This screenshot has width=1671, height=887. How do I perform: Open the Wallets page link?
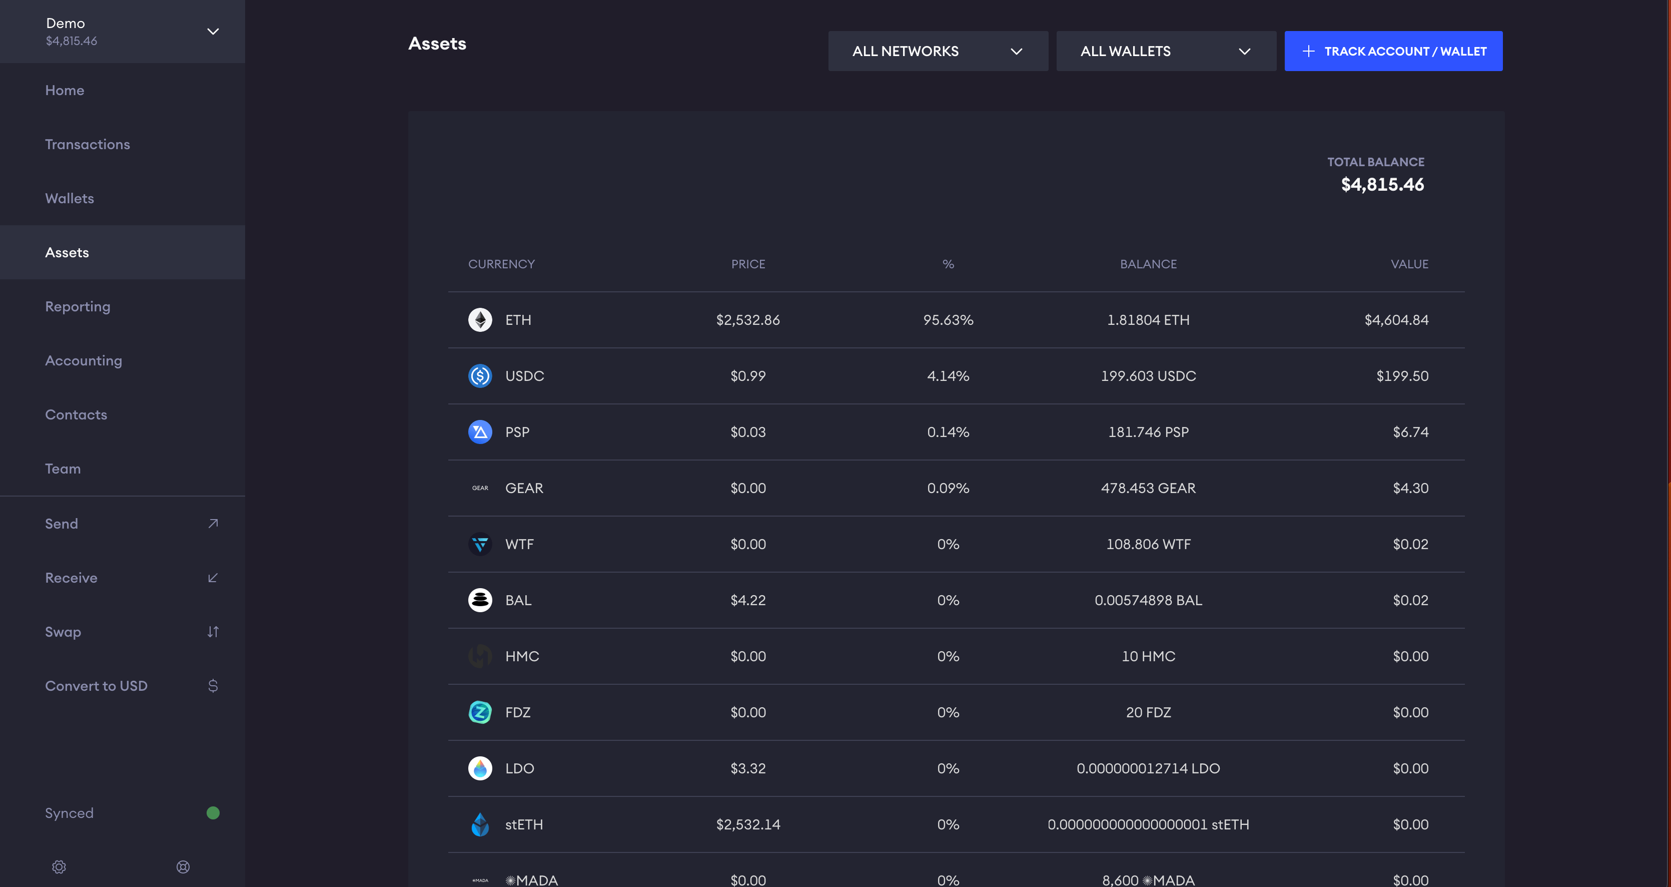70,199
